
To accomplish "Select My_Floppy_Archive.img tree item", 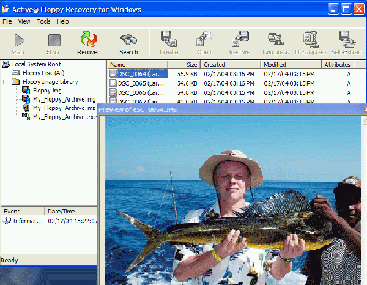I will click(x=64, y=99).
